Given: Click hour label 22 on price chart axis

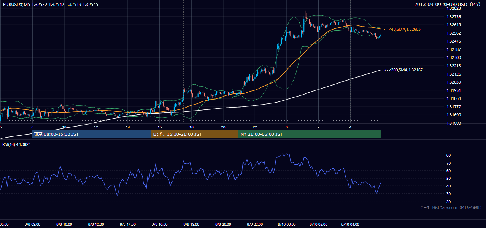Looking at the screenshot, I should [x=255, y=127].
